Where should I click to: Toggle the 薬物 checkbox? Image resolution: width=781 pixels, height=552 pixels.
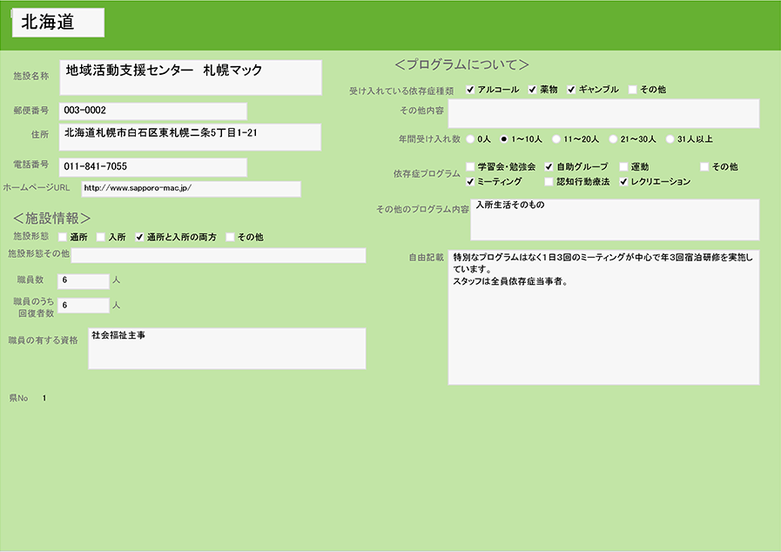[x=533, y=90]
